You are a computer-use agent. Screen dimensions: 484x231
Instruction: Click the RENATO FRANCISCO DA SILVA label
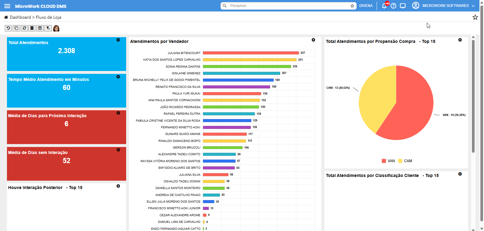pos(178,87)
